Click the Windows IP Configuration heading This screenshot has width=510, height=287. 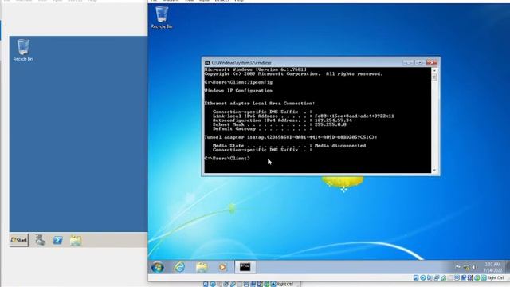click(238, 91)
